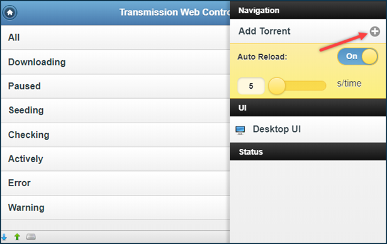Open the home icon in header
This screenshot has width=387, height=244.
pyautogui.click(x=10, y=13)
